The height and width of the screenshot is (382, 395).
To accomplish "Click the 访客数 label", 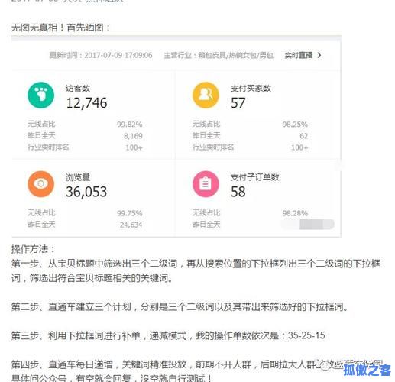I will point(78,89).
